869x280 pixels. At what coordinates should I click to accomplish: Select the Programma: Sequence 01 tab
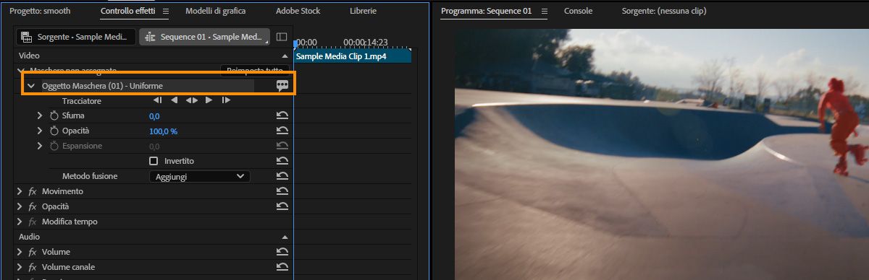[487, 11]
